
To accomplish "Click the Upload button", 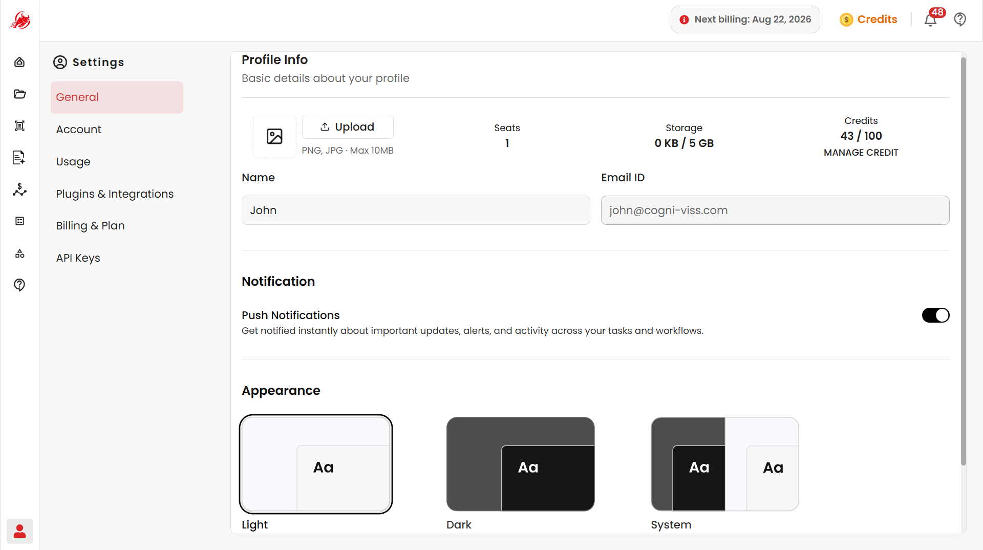I will coord(348,126).
